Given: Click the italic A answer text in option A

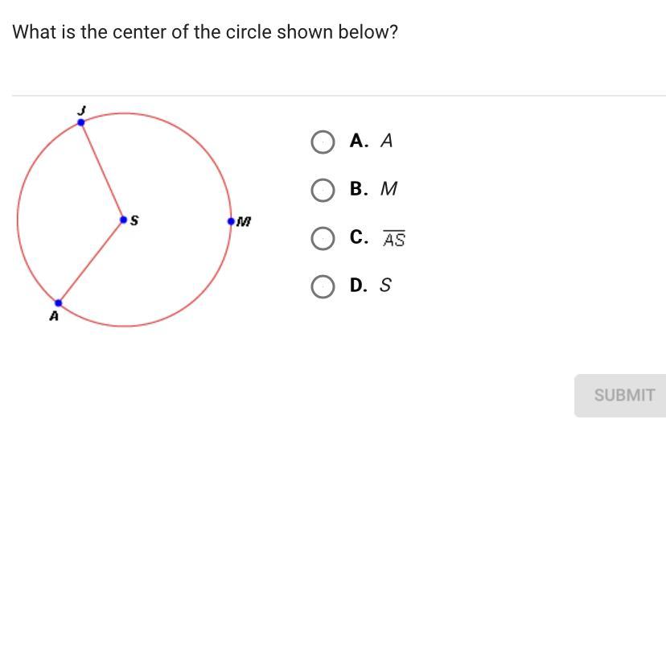Looking at the screenshot, I should [386, 141].
